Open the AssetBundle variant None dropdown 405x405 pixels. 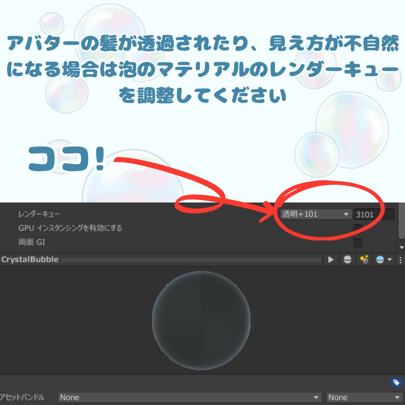(363, 397)
